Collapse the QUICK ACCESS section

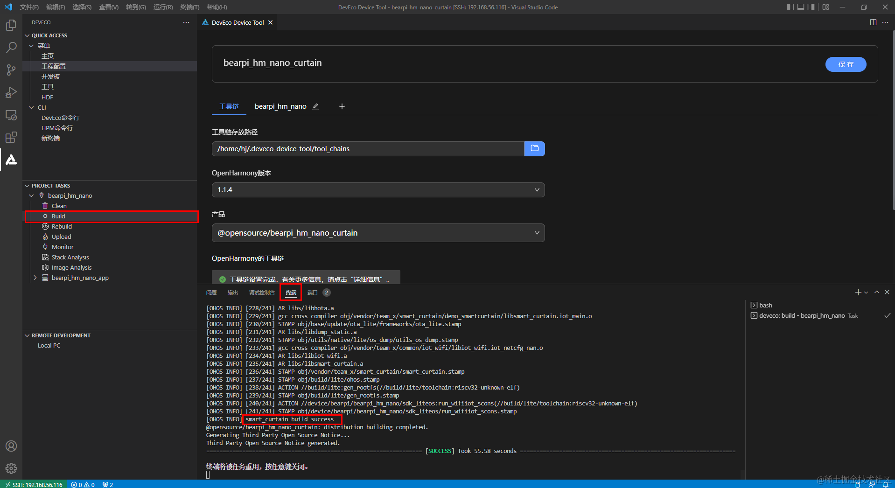(x=27, y=35)
